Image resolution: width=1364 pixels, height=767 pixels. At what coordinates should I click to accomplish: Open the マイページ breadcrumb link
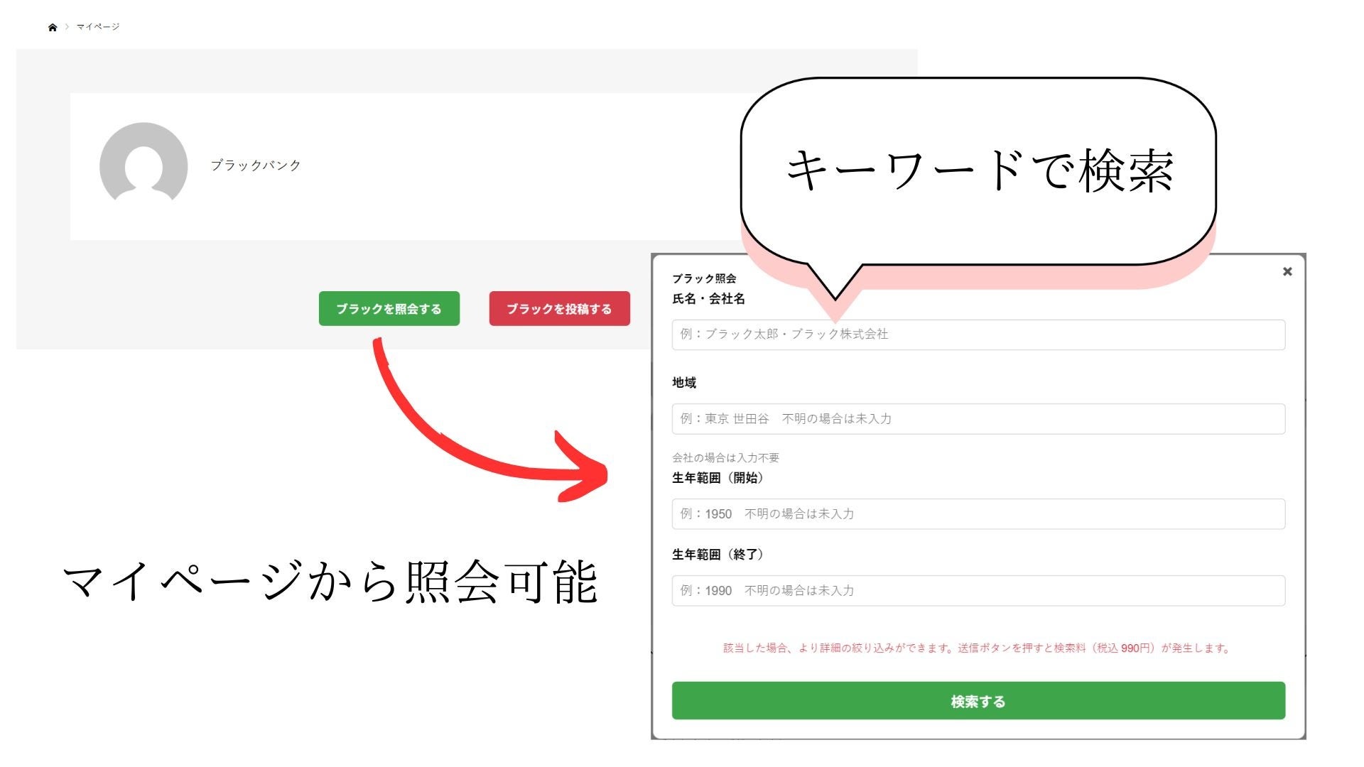tap(98, 27)
